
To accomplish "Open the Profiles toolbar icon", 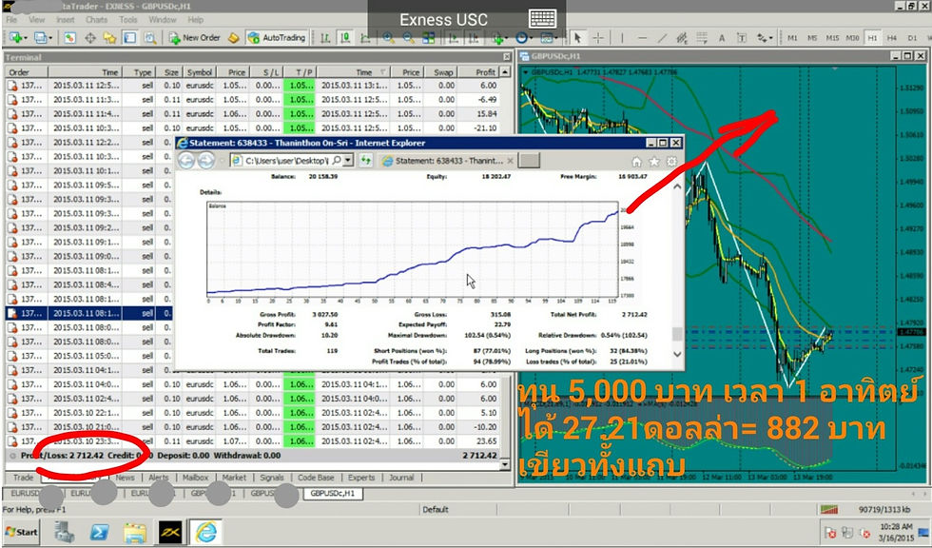I will 43,38.
